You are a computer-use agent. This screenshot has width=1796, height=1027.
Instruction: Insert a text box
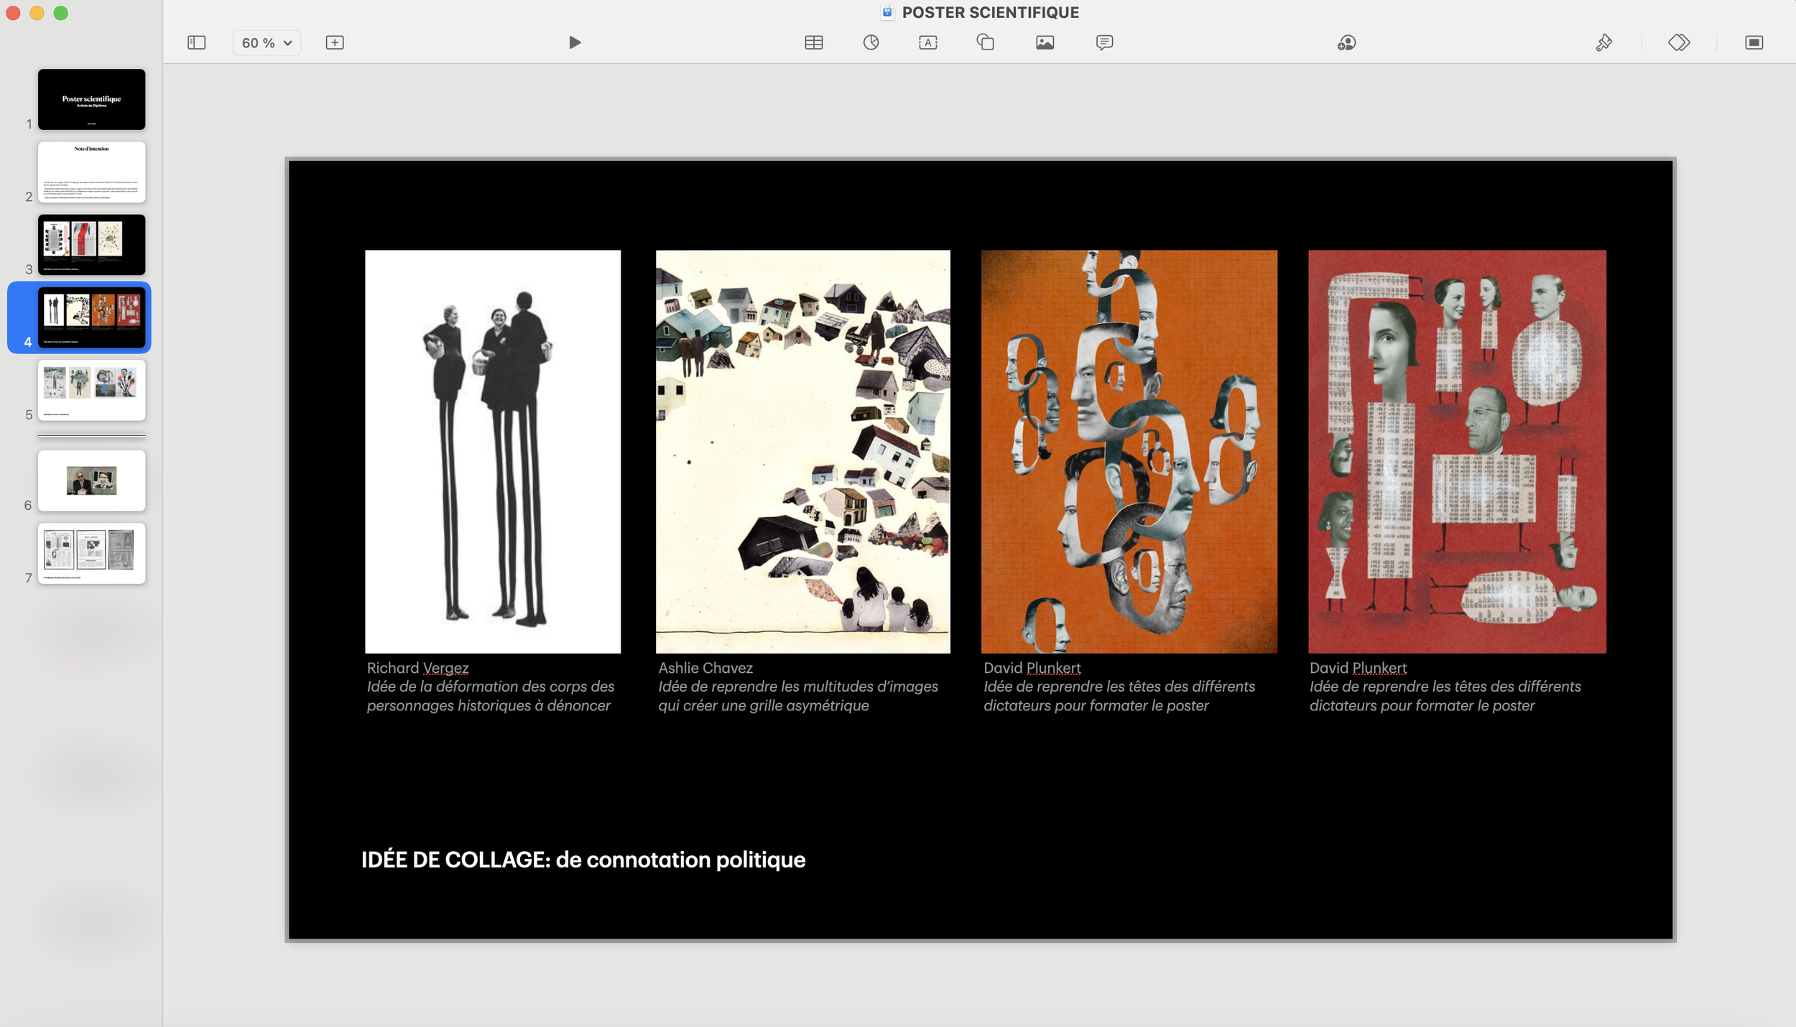[x=927, y=42]
